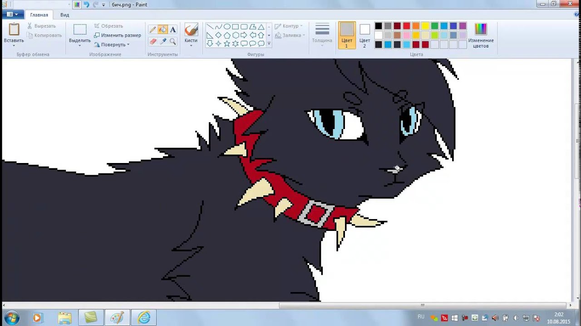
Task: Open Internet Explorer from the taskbar
Action: 144,318
